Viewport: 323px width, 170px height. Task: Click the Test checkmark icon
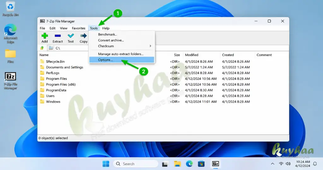pyautogui.click(x=71, y=36)
